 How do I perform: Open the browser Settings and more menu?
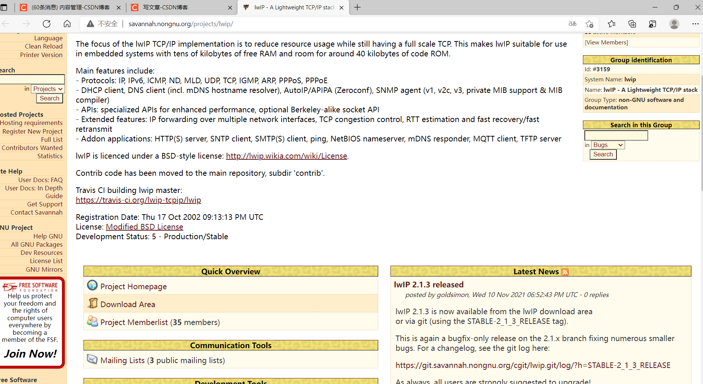[x=695, y=24]
